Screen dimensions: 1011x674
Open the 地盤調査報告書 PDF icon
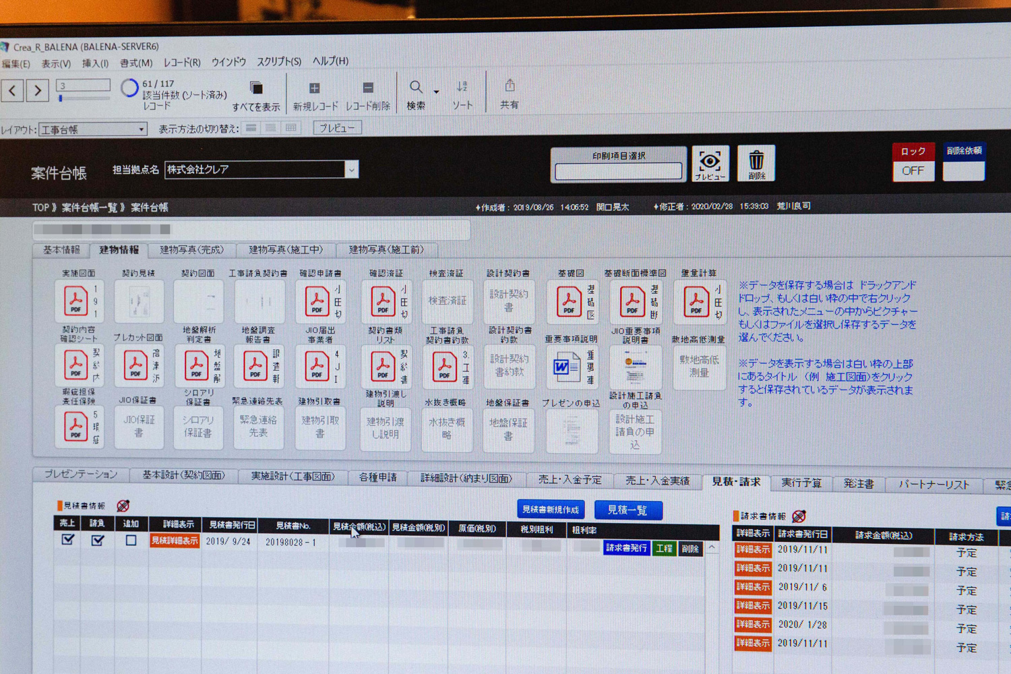pos(255,365)
